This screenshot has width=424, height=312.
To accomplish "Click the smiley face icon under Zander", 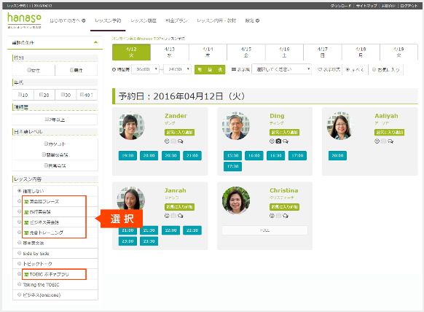I will click(167, 141).
